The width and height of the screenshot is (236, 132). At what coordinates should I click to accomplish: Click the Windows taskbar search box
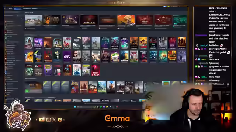(x=84, y=107)
